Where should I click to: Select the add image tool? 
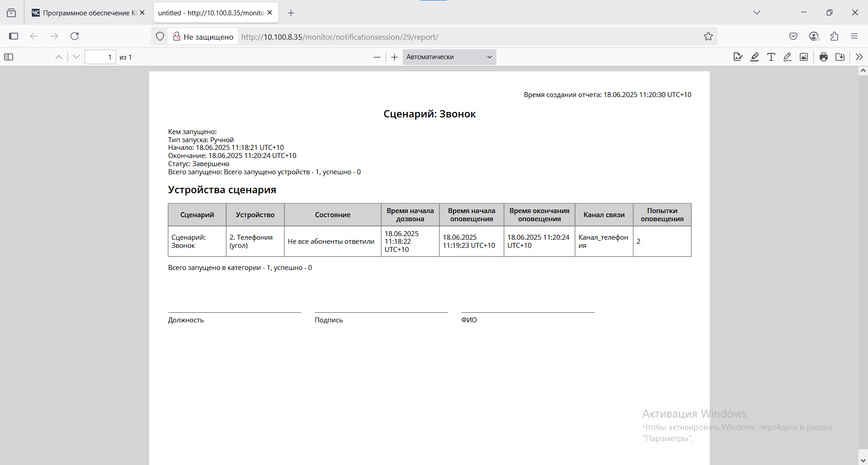tap(804, 57)
